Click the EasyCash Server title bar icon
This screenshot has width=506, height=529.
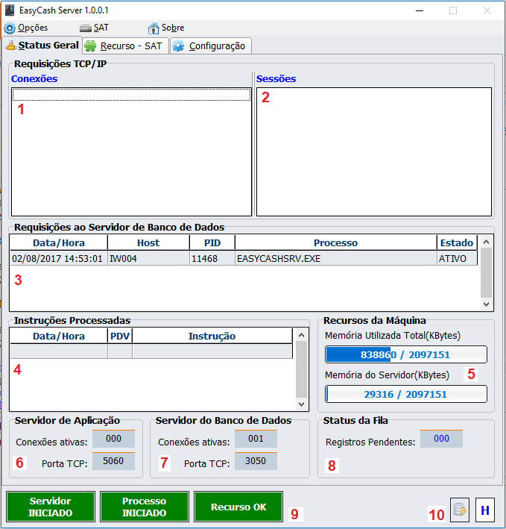(10, 10)
